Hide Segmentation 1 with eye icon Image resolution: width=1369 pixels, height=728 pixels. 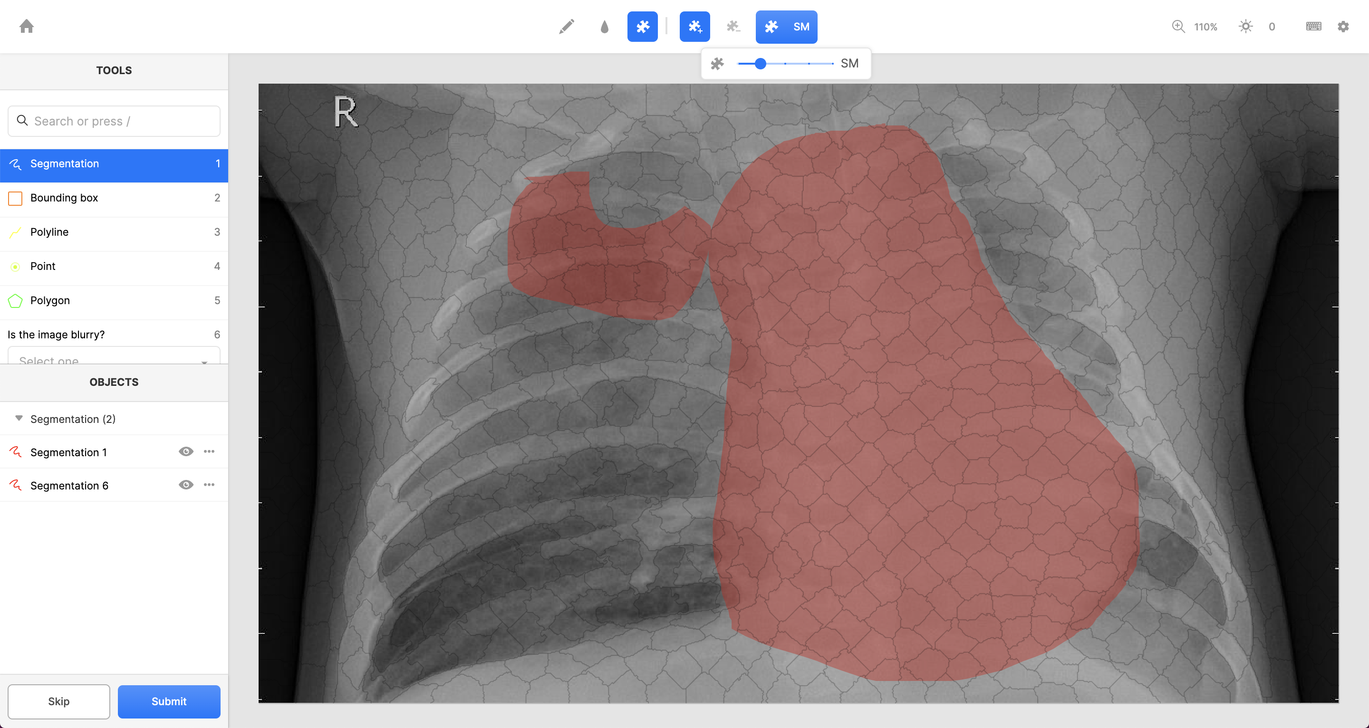(185, 452)
